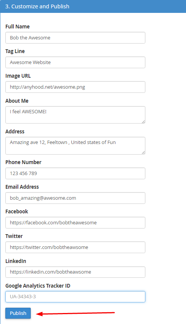Screen dimensions: 186x324
Task: Click the Publish button
Action: point(18,313)
